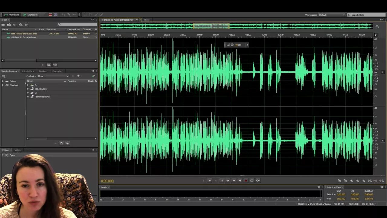The image size is (387, 218).
Task: Pin the HUD volume overlay
Action: tap(247, 45)
